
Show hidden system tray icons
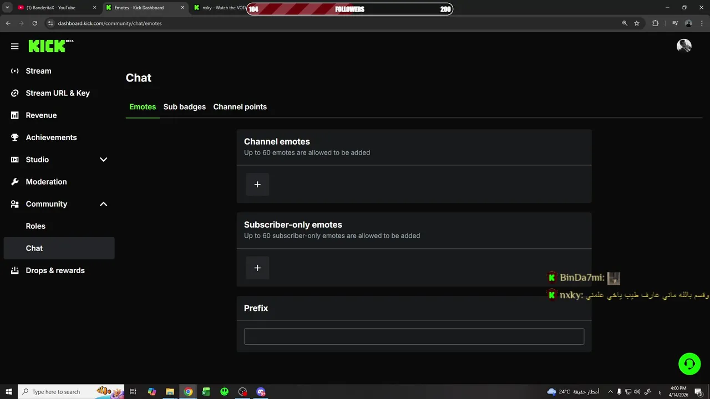[610, 392]
